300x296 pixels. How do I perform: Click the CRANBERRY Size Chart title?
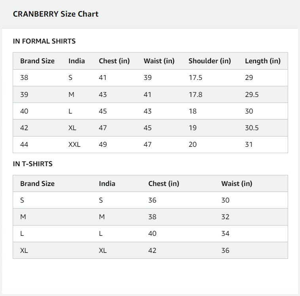[55, 14]
